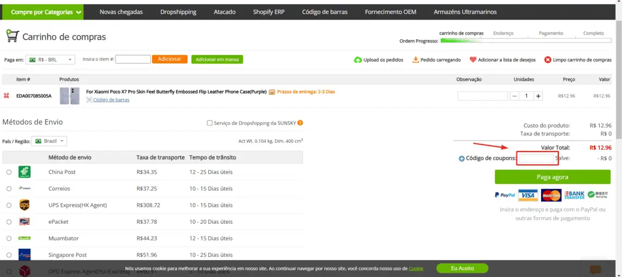Select UPS Express(HK Agent) radio button

9,205
